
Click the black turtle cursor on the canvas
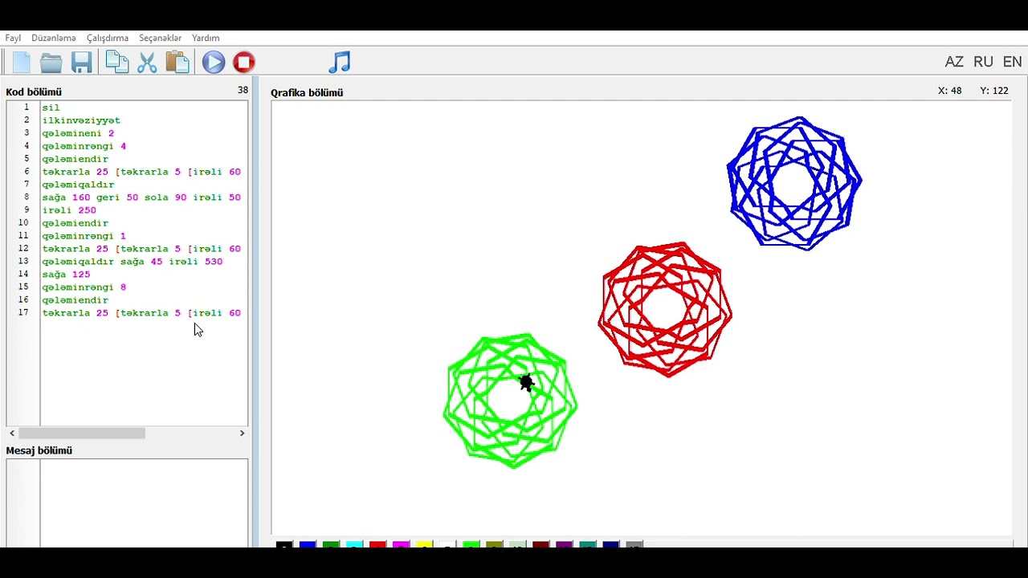526,383
